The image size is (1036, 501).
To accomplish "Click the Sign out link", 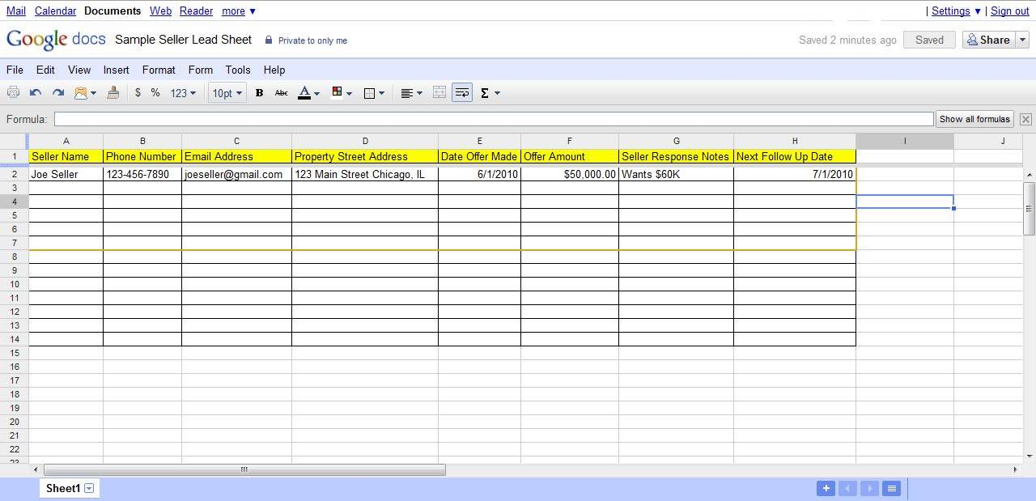I will [x=1009, y=11].
